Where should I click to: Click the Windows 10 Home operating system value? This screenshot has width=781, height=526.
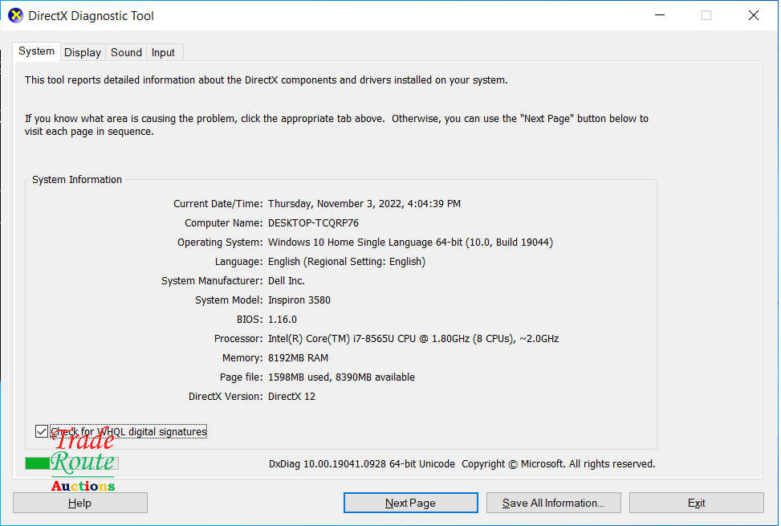tap(409, 243)
